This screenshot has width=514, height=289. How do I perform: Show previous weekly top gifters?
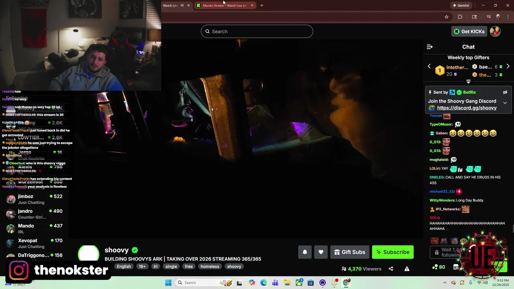pyautogui.click(x=429, y=66)
